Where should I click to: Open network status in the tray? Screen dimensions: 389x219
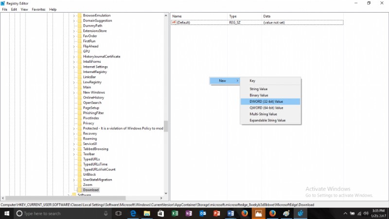(359, 213)
